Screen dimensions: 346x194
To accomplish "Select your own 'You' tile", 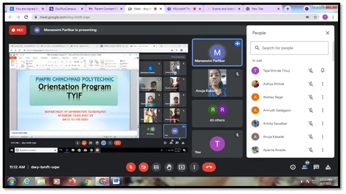I will coord(217,144).
